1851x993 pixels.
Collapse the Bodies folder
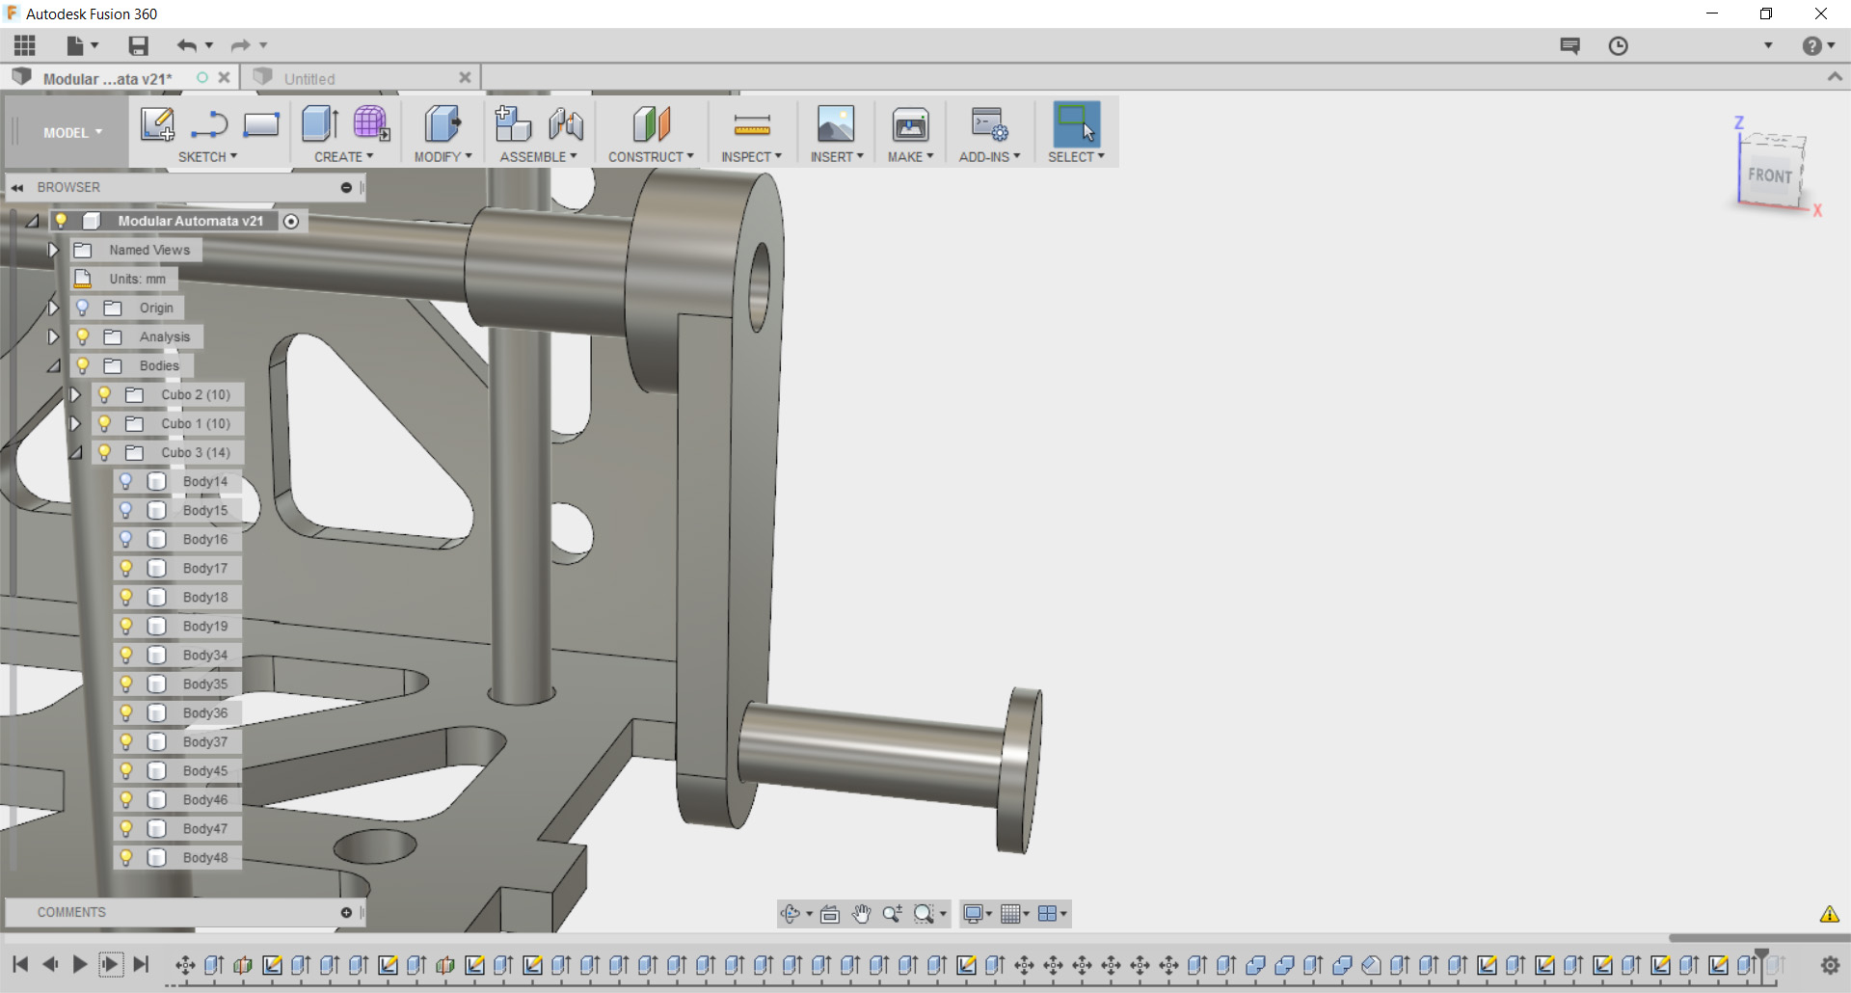pos(54,365)
